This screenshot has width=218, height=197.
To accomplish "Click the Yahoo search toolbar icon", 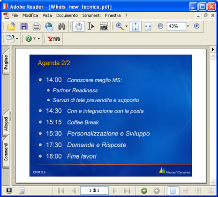I will click(x=54, y=39).
